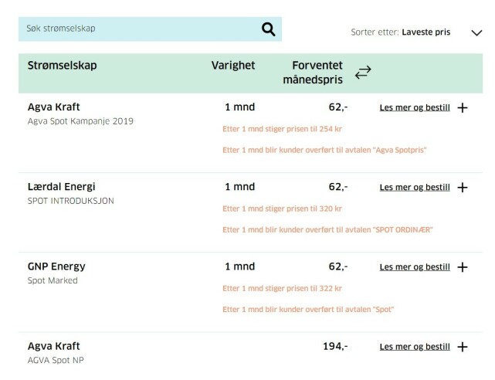495x380 pixels.
Task: Click the Strømselskap column header
Action: pyautogui.click(x=62, y=66)
